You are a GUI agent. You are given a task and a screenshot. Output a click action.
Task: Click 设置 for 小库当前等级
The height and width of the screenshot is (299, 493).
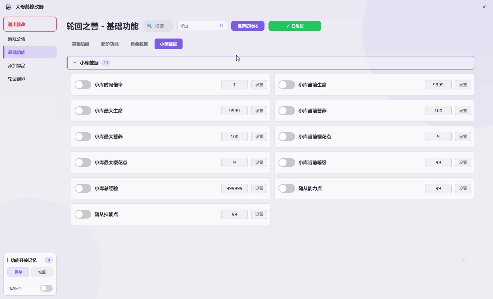pos(463,162)
